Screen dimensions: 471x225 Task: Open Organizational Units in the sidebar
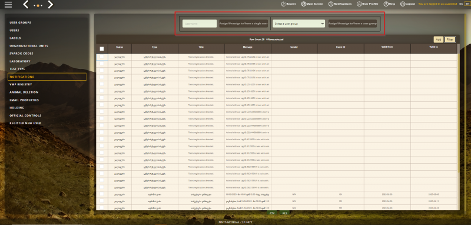[28, 46]
